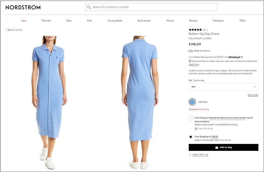
Task: Click the review count (1)
Action: click(204, 30)
